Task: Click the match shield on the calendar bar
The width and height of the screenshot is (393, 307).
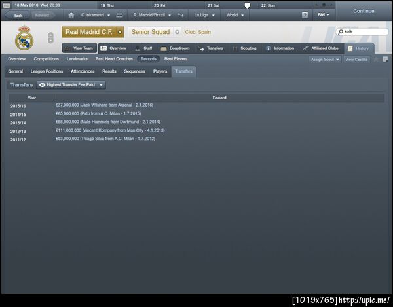Action: click(x=247, y=5)
